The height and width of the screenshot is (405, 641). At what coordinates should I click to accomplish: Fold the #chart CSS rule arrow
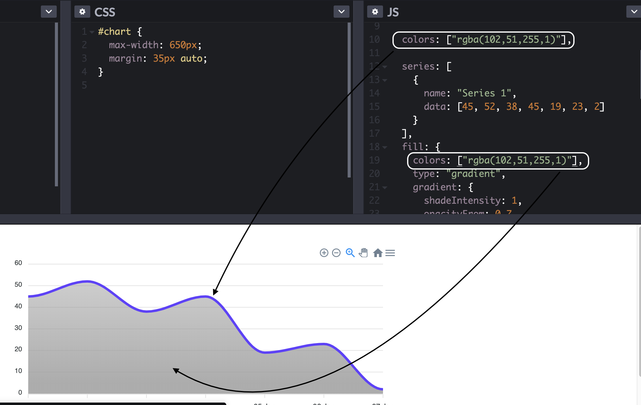92,32
